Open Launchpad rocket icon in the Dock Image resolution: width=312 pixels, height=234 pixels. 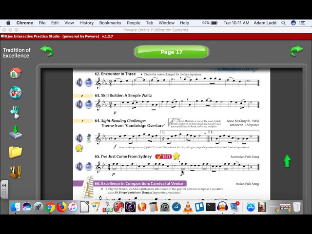pyautogui.click(x=38, y=207)
